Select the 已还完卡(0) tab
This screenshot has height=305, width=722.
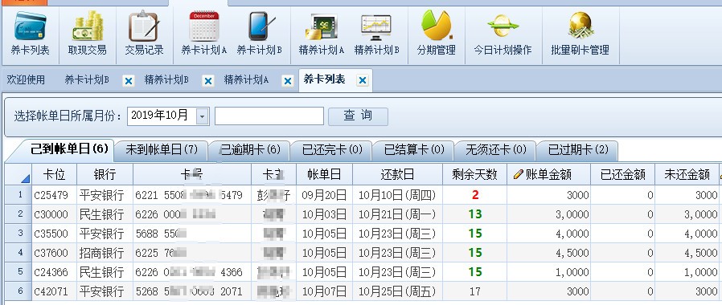click(x=332, y=150)
